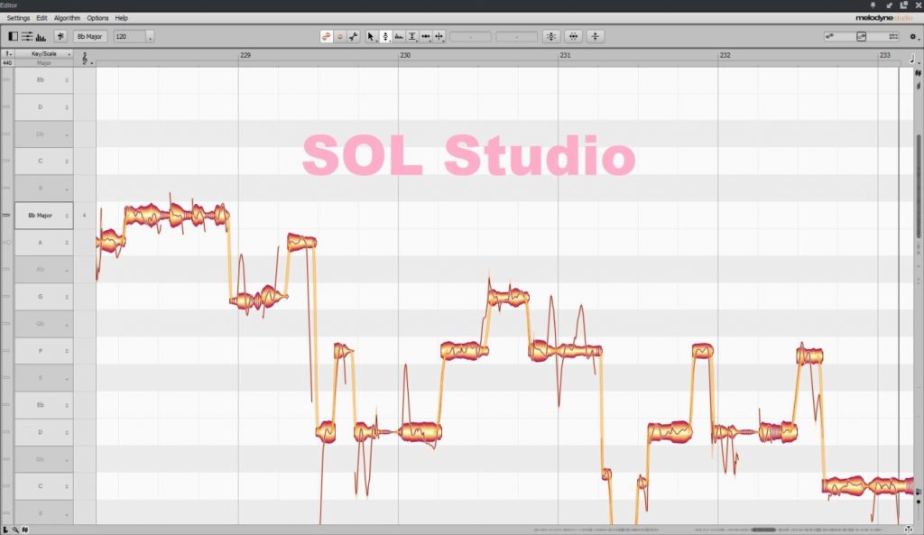This screenshot has width=924, height=535.
Task: Select the Pitch tool in the toolbar
Action: click(x=383, y=36)
